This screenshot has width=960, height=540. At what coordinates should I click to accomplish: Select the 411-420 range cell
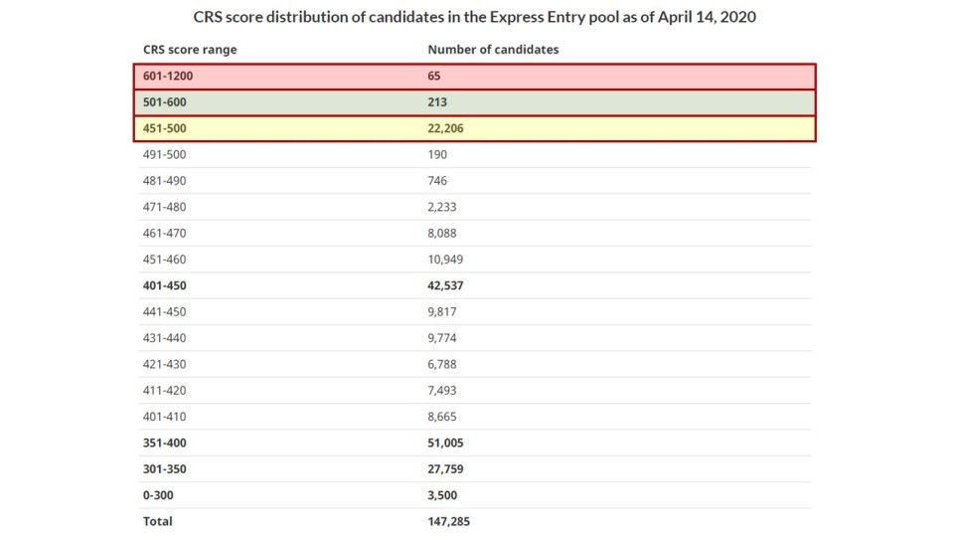[164, 391]
